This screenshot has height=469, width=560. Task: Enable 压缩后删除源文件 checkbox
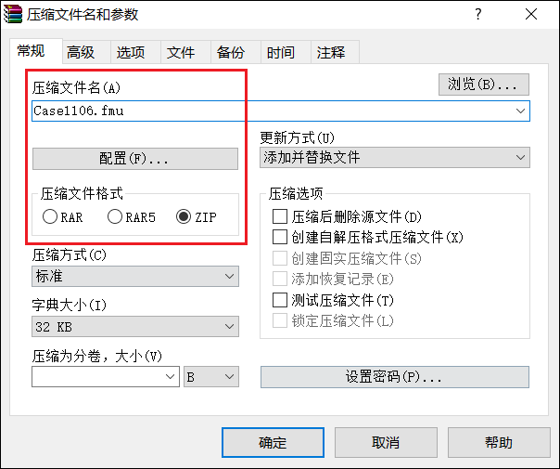click(x=280, y=216)
